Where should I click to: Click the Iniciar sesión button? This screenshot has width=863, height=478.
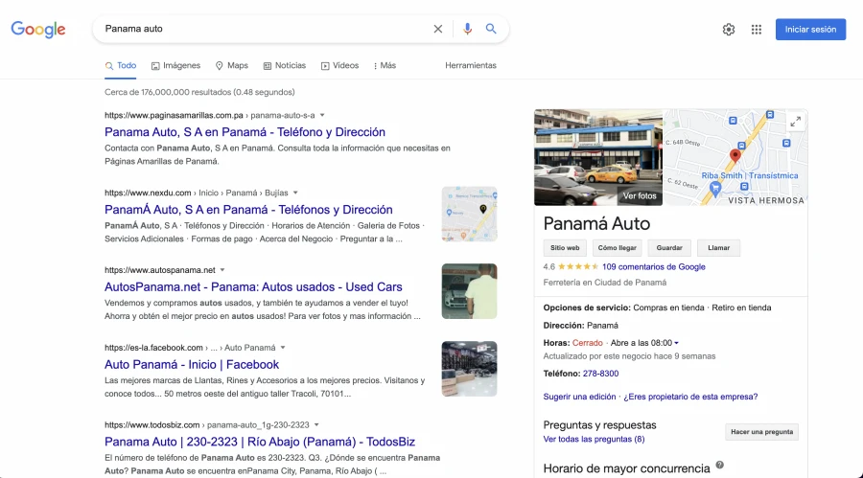click(x=810, y=30)
